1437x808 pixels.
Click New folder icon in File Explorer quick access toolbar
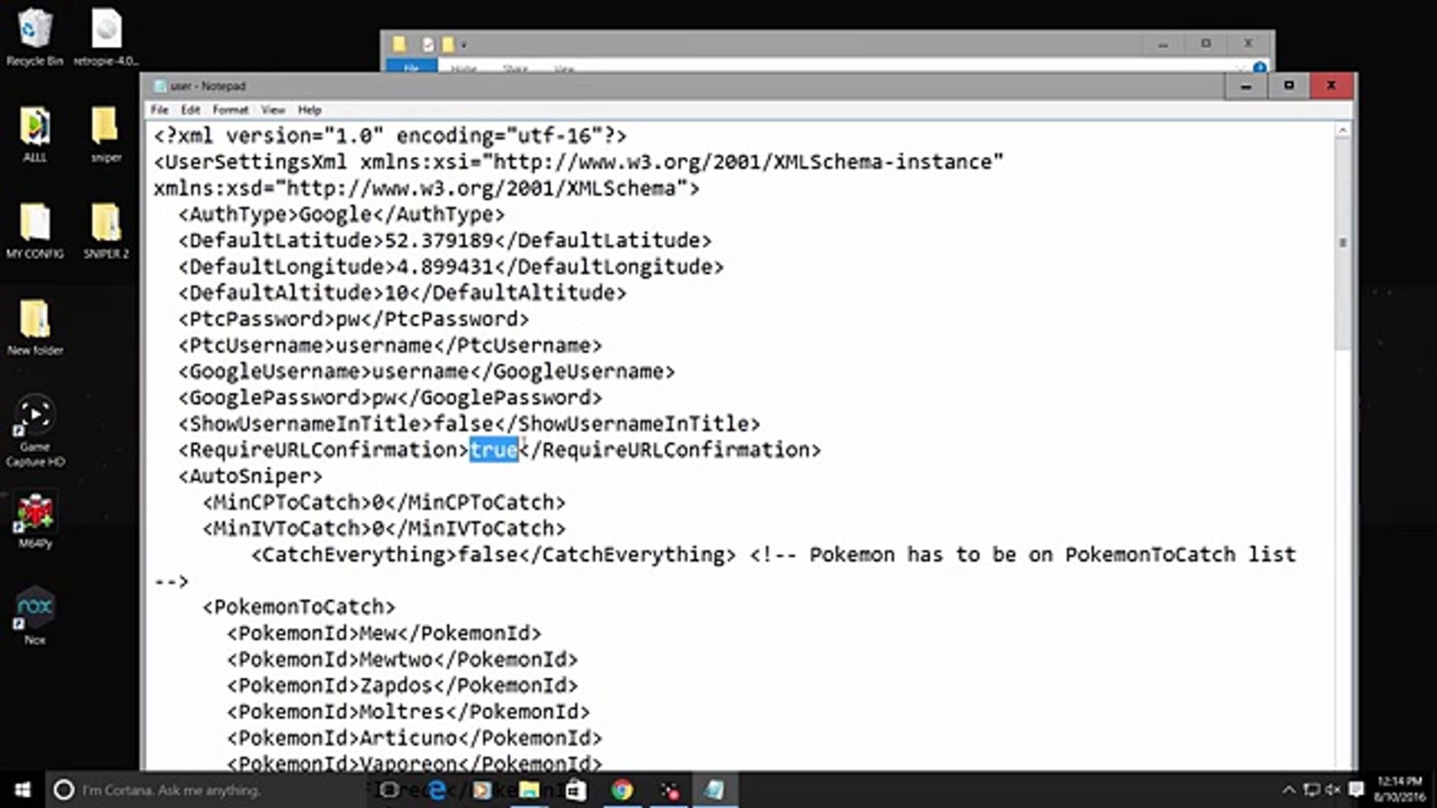(448, 45)
